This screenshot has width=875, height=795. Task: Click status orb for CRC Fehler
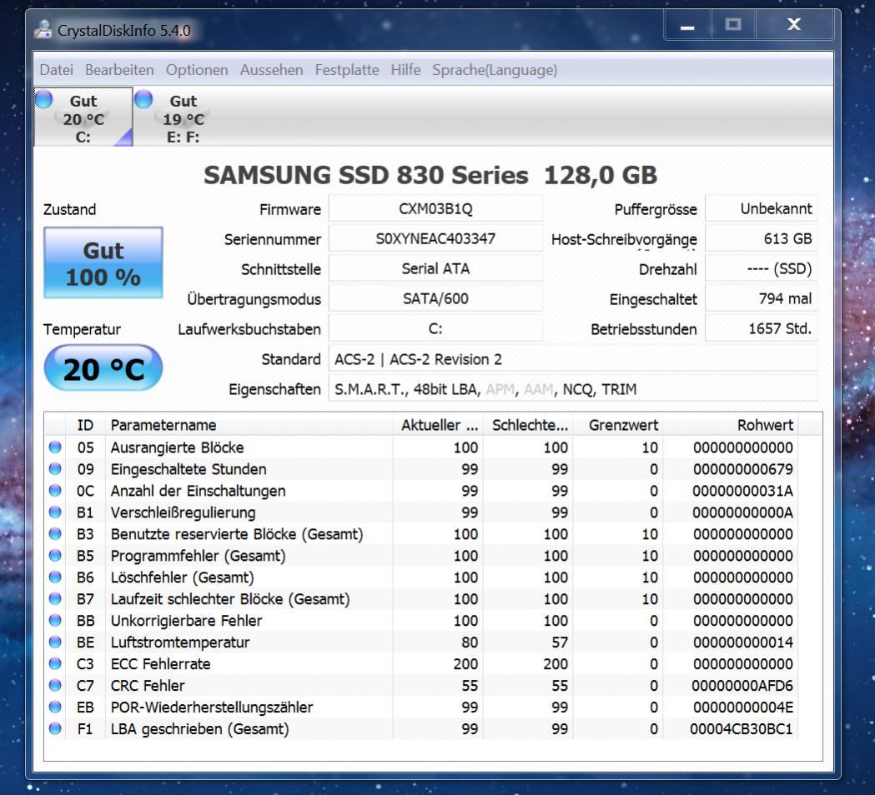(55, 685)
